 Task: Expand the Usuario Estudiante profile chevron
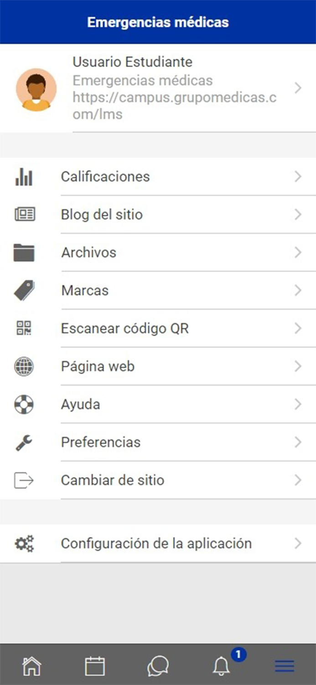tap(298, 88)
